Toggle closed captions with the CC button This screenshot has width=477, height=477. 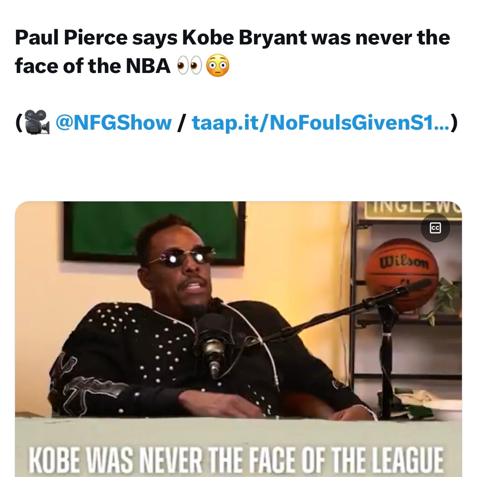tap(435, 227)
